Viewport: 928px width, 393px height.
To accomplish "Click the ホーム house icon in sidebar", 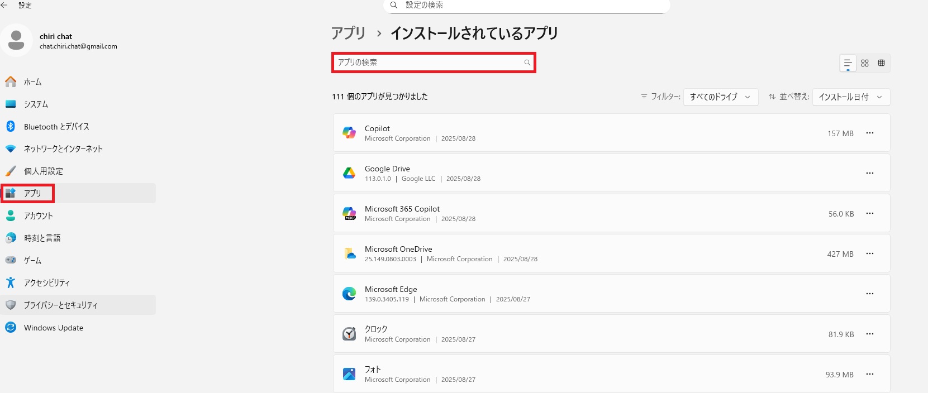I will coord(11,82).
